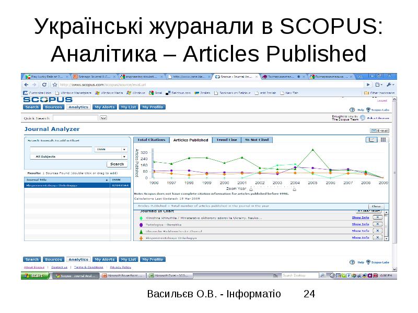Open Terms & Conditions footer link
418x313 pixels.
(88, 267)
